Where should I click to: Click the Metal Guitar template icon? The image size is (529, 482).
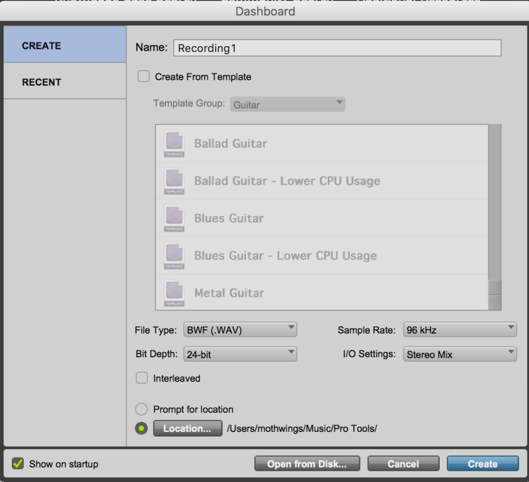click(174, 293)
